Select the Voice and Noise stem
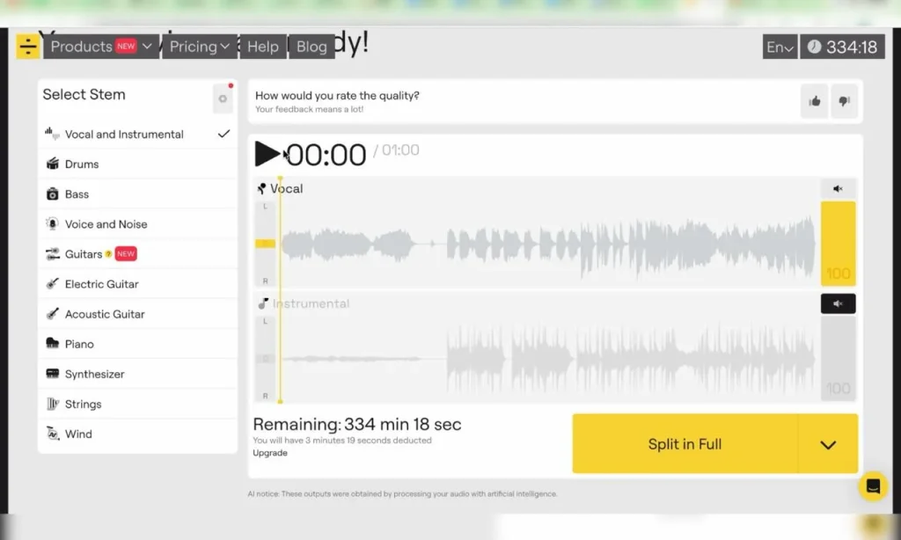The height and width of the screenshot is (540, 901). click(138, 224)
